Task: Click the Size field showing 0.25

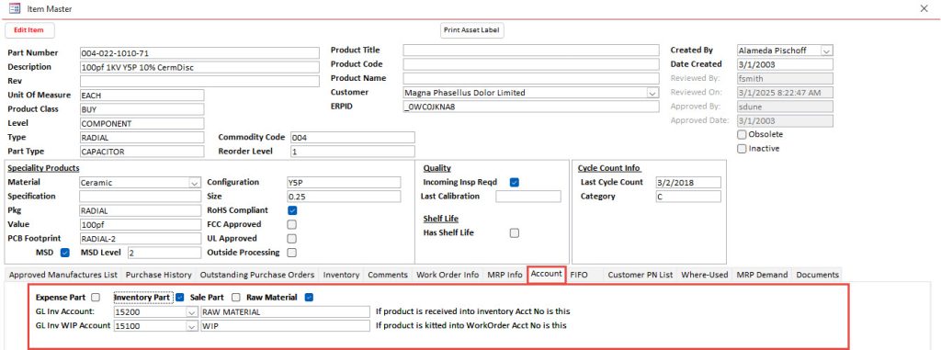Action: tap(344, 197)
